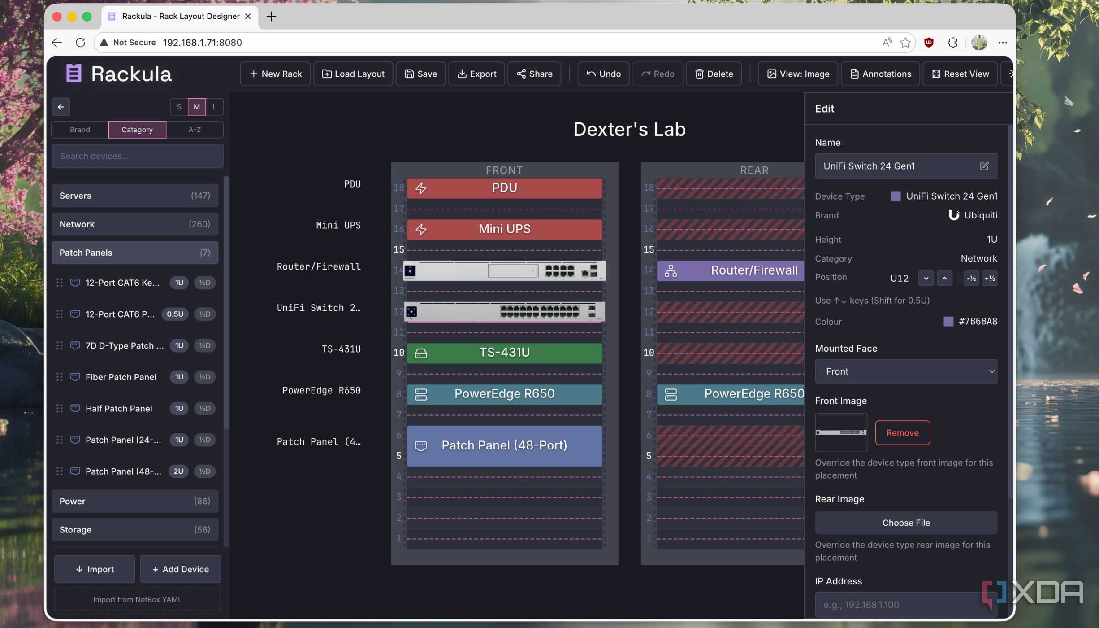1099x628 pixels.
Task: Click Choose File for rear image
Action: tap(906, 523)
